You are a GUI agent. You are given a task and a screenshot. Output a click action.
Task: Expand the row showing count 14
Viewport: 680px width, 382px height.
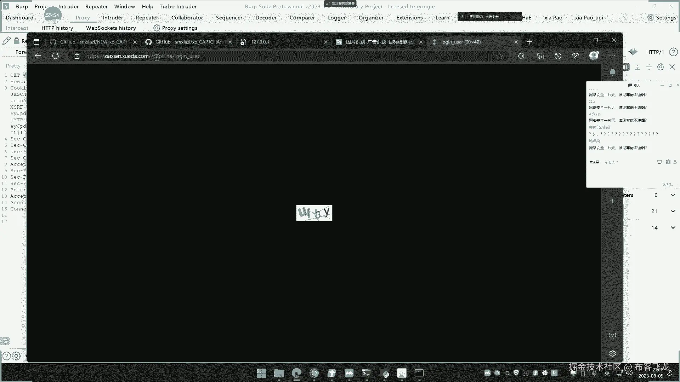(x=673, y=228)
